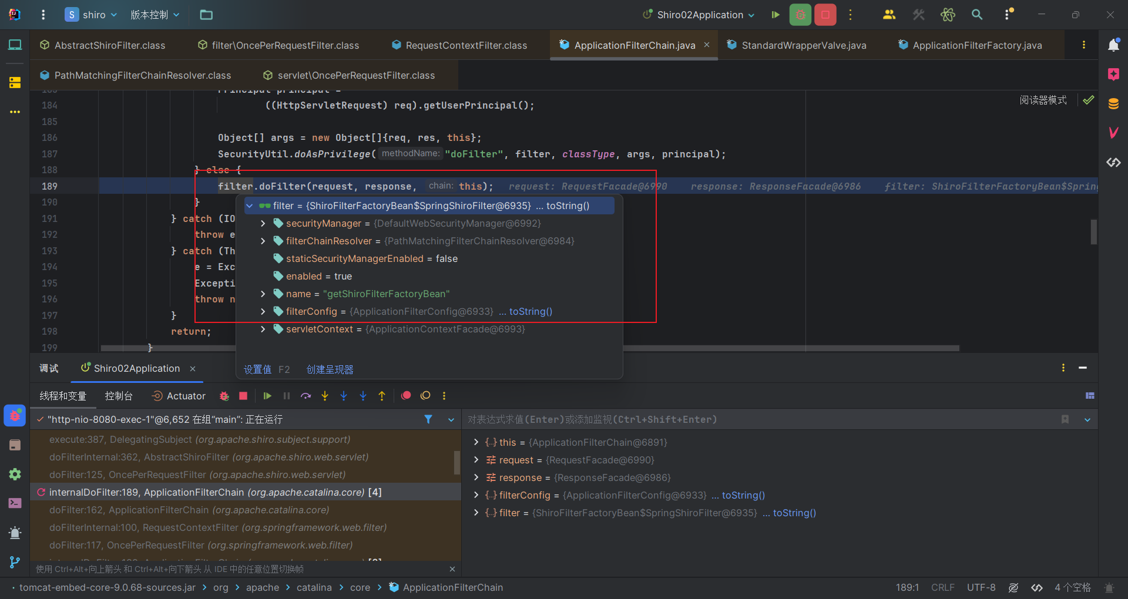
Task: Click the green inspection checkmark
Action: click(1089, 100)
